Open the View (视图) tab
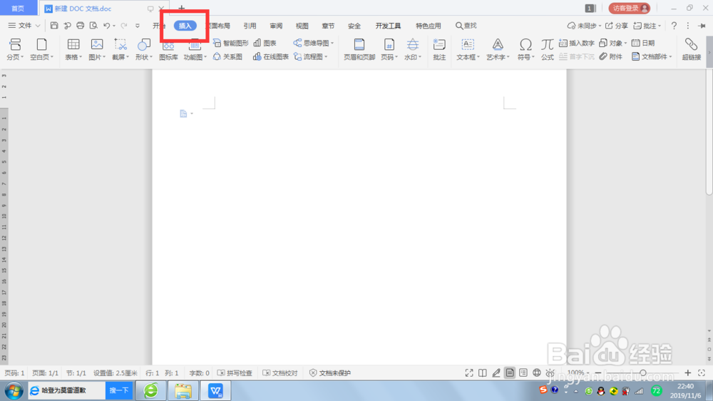The height and width of the screenshot is (401, 713). (302, 26)
